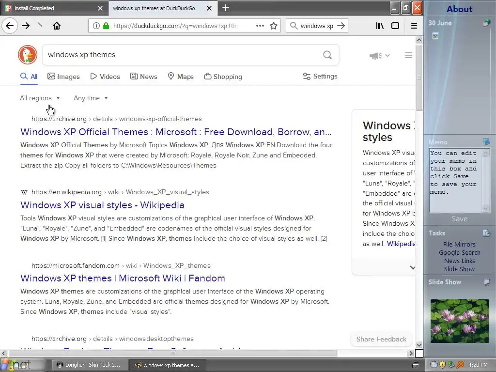Screen dimensions: 496x372
Task: Open the Library bookmarks icon
Action: pyautogui.click(x=380, y=26)
